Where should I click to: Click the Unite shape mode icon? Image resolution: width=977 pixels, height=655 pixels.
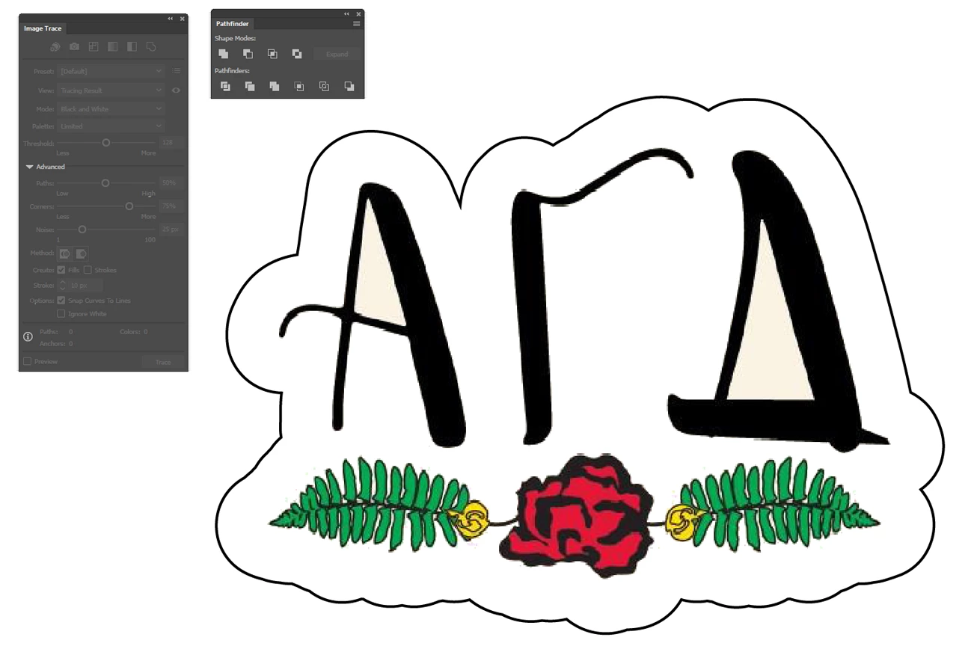(223, 54)
